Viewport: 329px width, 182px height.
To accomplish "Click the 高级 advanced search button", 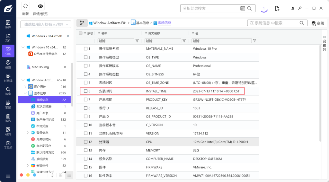I will click(x=318, y=23).
